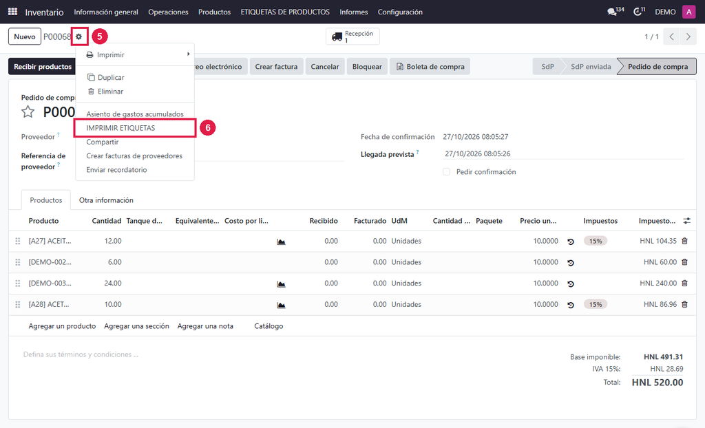The width and height of the screenshot is (705, 428).
Task: Open the DEMO company switcher
Action: coord(665,12)
